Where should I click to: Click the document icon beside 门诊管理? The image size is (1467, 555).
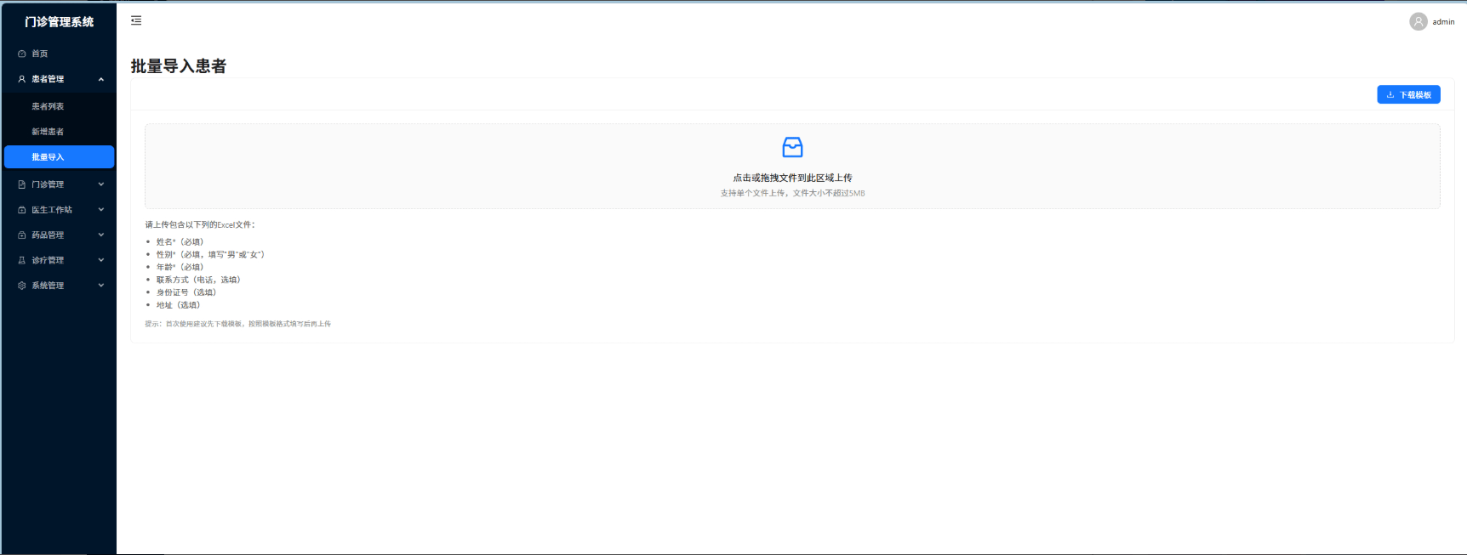pyautogui.click(x=22, y=184)
